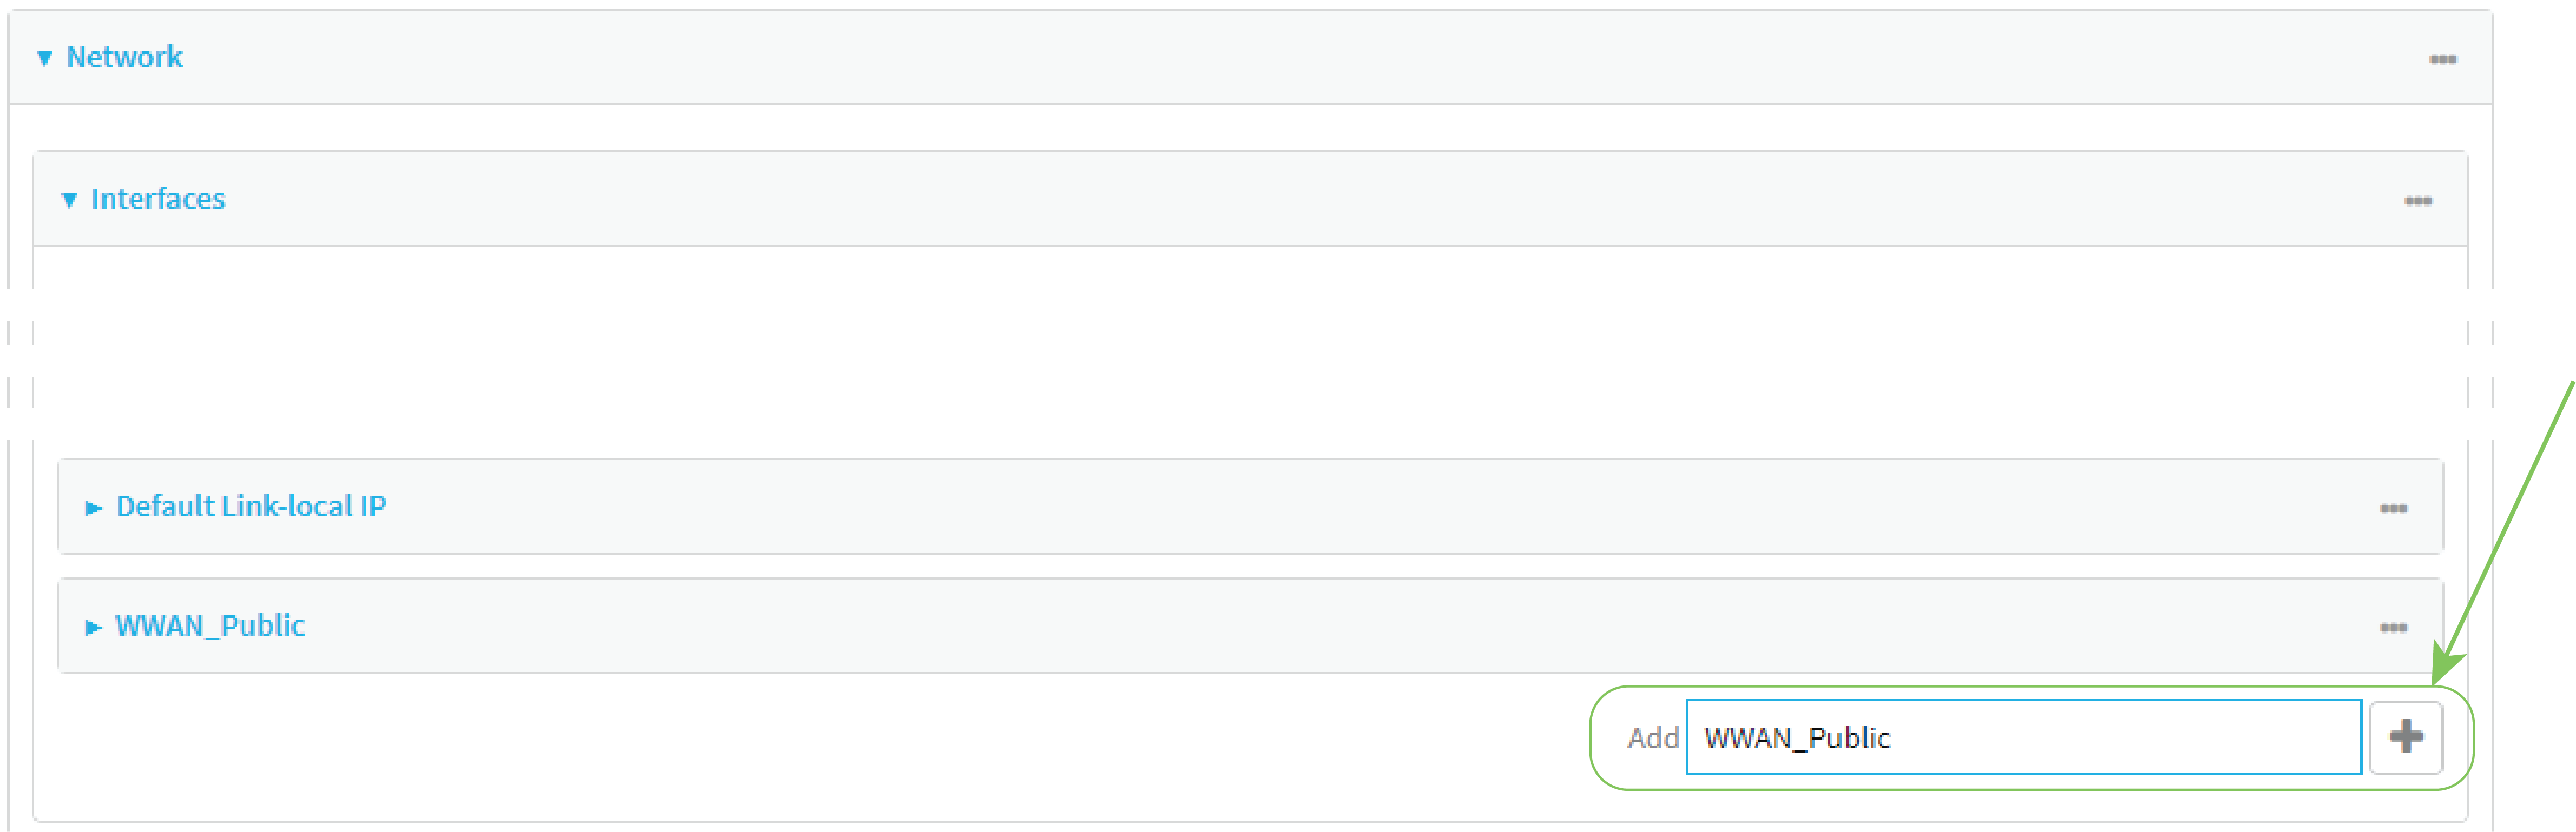Open the WWAN_Public interface options menu

point(2394,627)
